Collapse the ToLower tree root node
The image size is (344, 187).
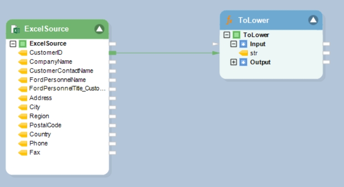pyautogui.click(x=227, y=35)
